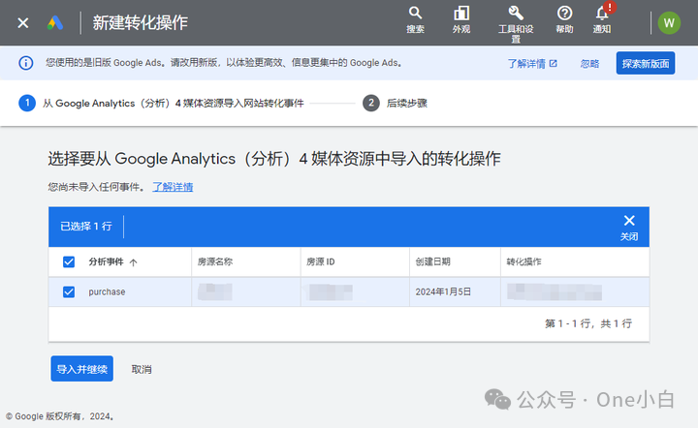Open the W account avatar
This screenshot has width=698, height=428.
669,22
